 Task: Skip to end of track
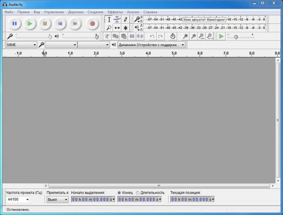click(75, 24)
